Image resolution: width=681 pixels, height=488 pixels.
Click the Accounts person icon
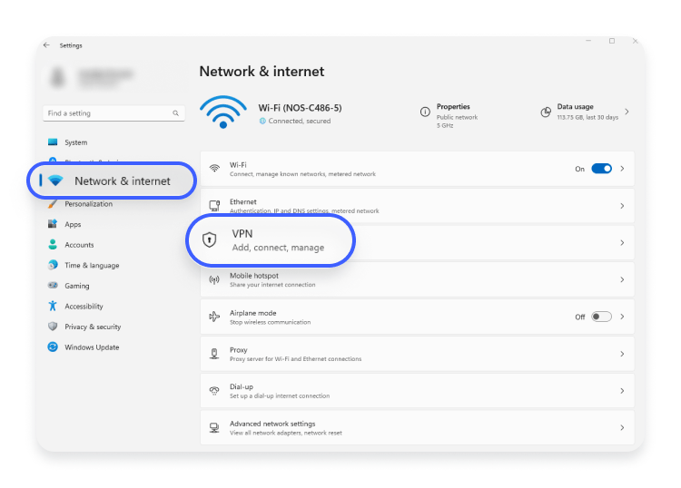pos(53,244)
